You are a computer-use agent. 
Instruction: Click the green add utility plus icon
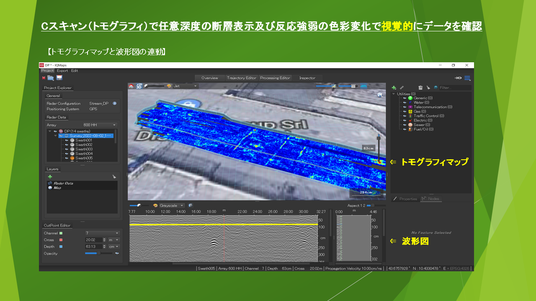pyautogui.click(x=394, y=88)
